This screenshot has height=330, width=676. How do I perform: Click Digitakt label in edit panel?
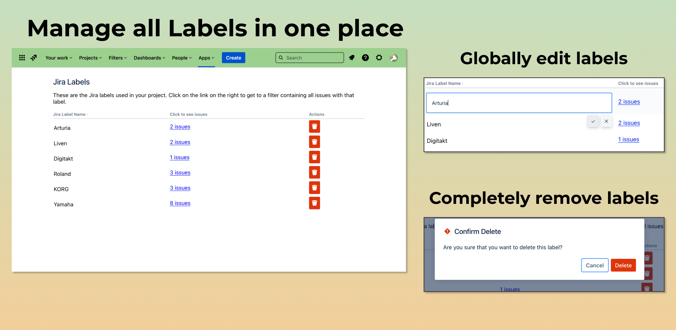point(437,141)
